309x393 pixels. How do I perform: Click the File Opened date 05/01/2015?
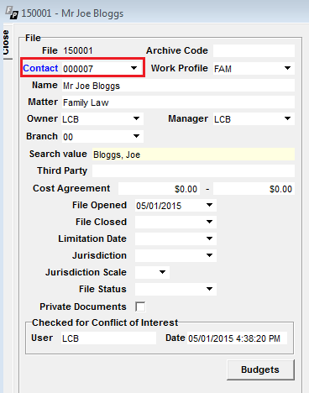(159, 206)
